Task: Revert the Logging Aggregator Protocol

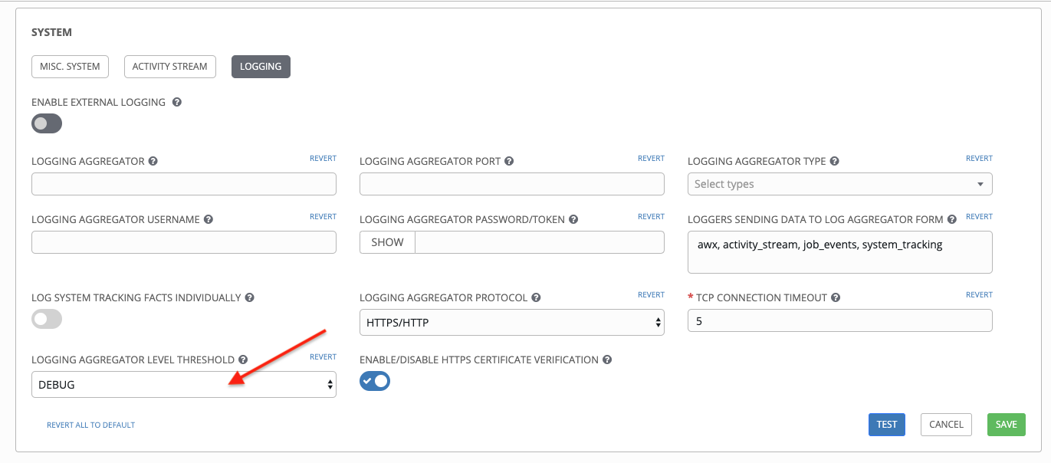Action: click(x=651, y=295)
